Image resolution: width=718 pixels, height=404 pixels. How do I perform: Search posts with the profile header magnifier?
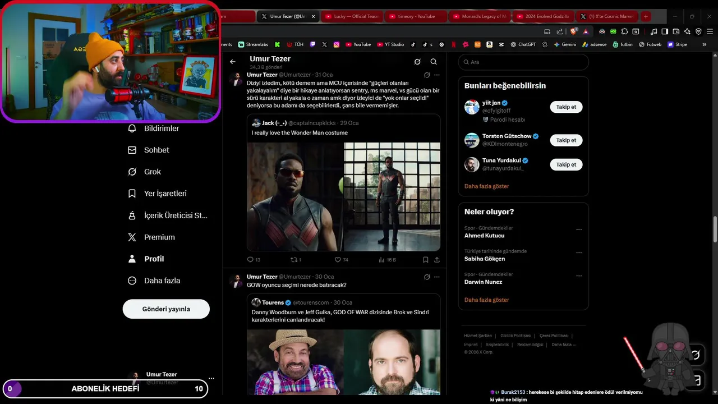[x=434, y=62]
